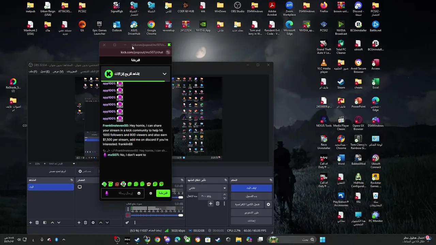
Task: Decrease transition duration with down stepper
Action: (224, 198)
